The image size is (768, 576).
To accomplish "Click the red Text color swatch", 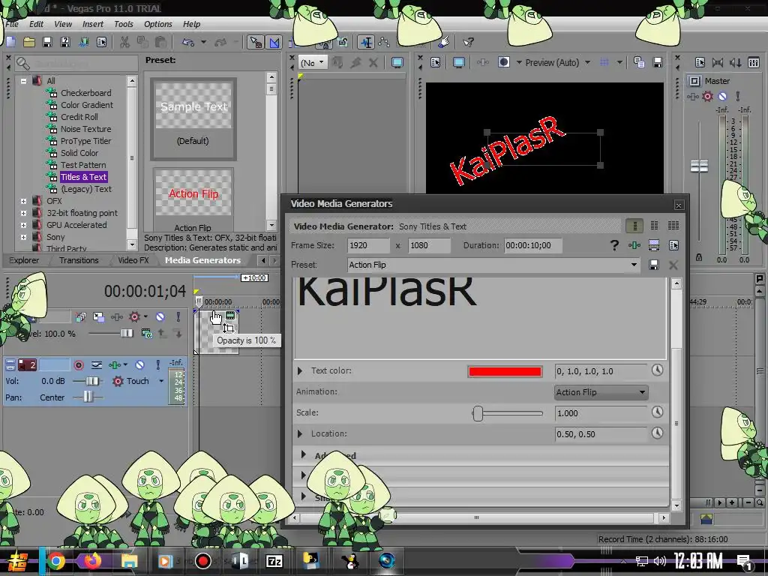I will 505,371.
